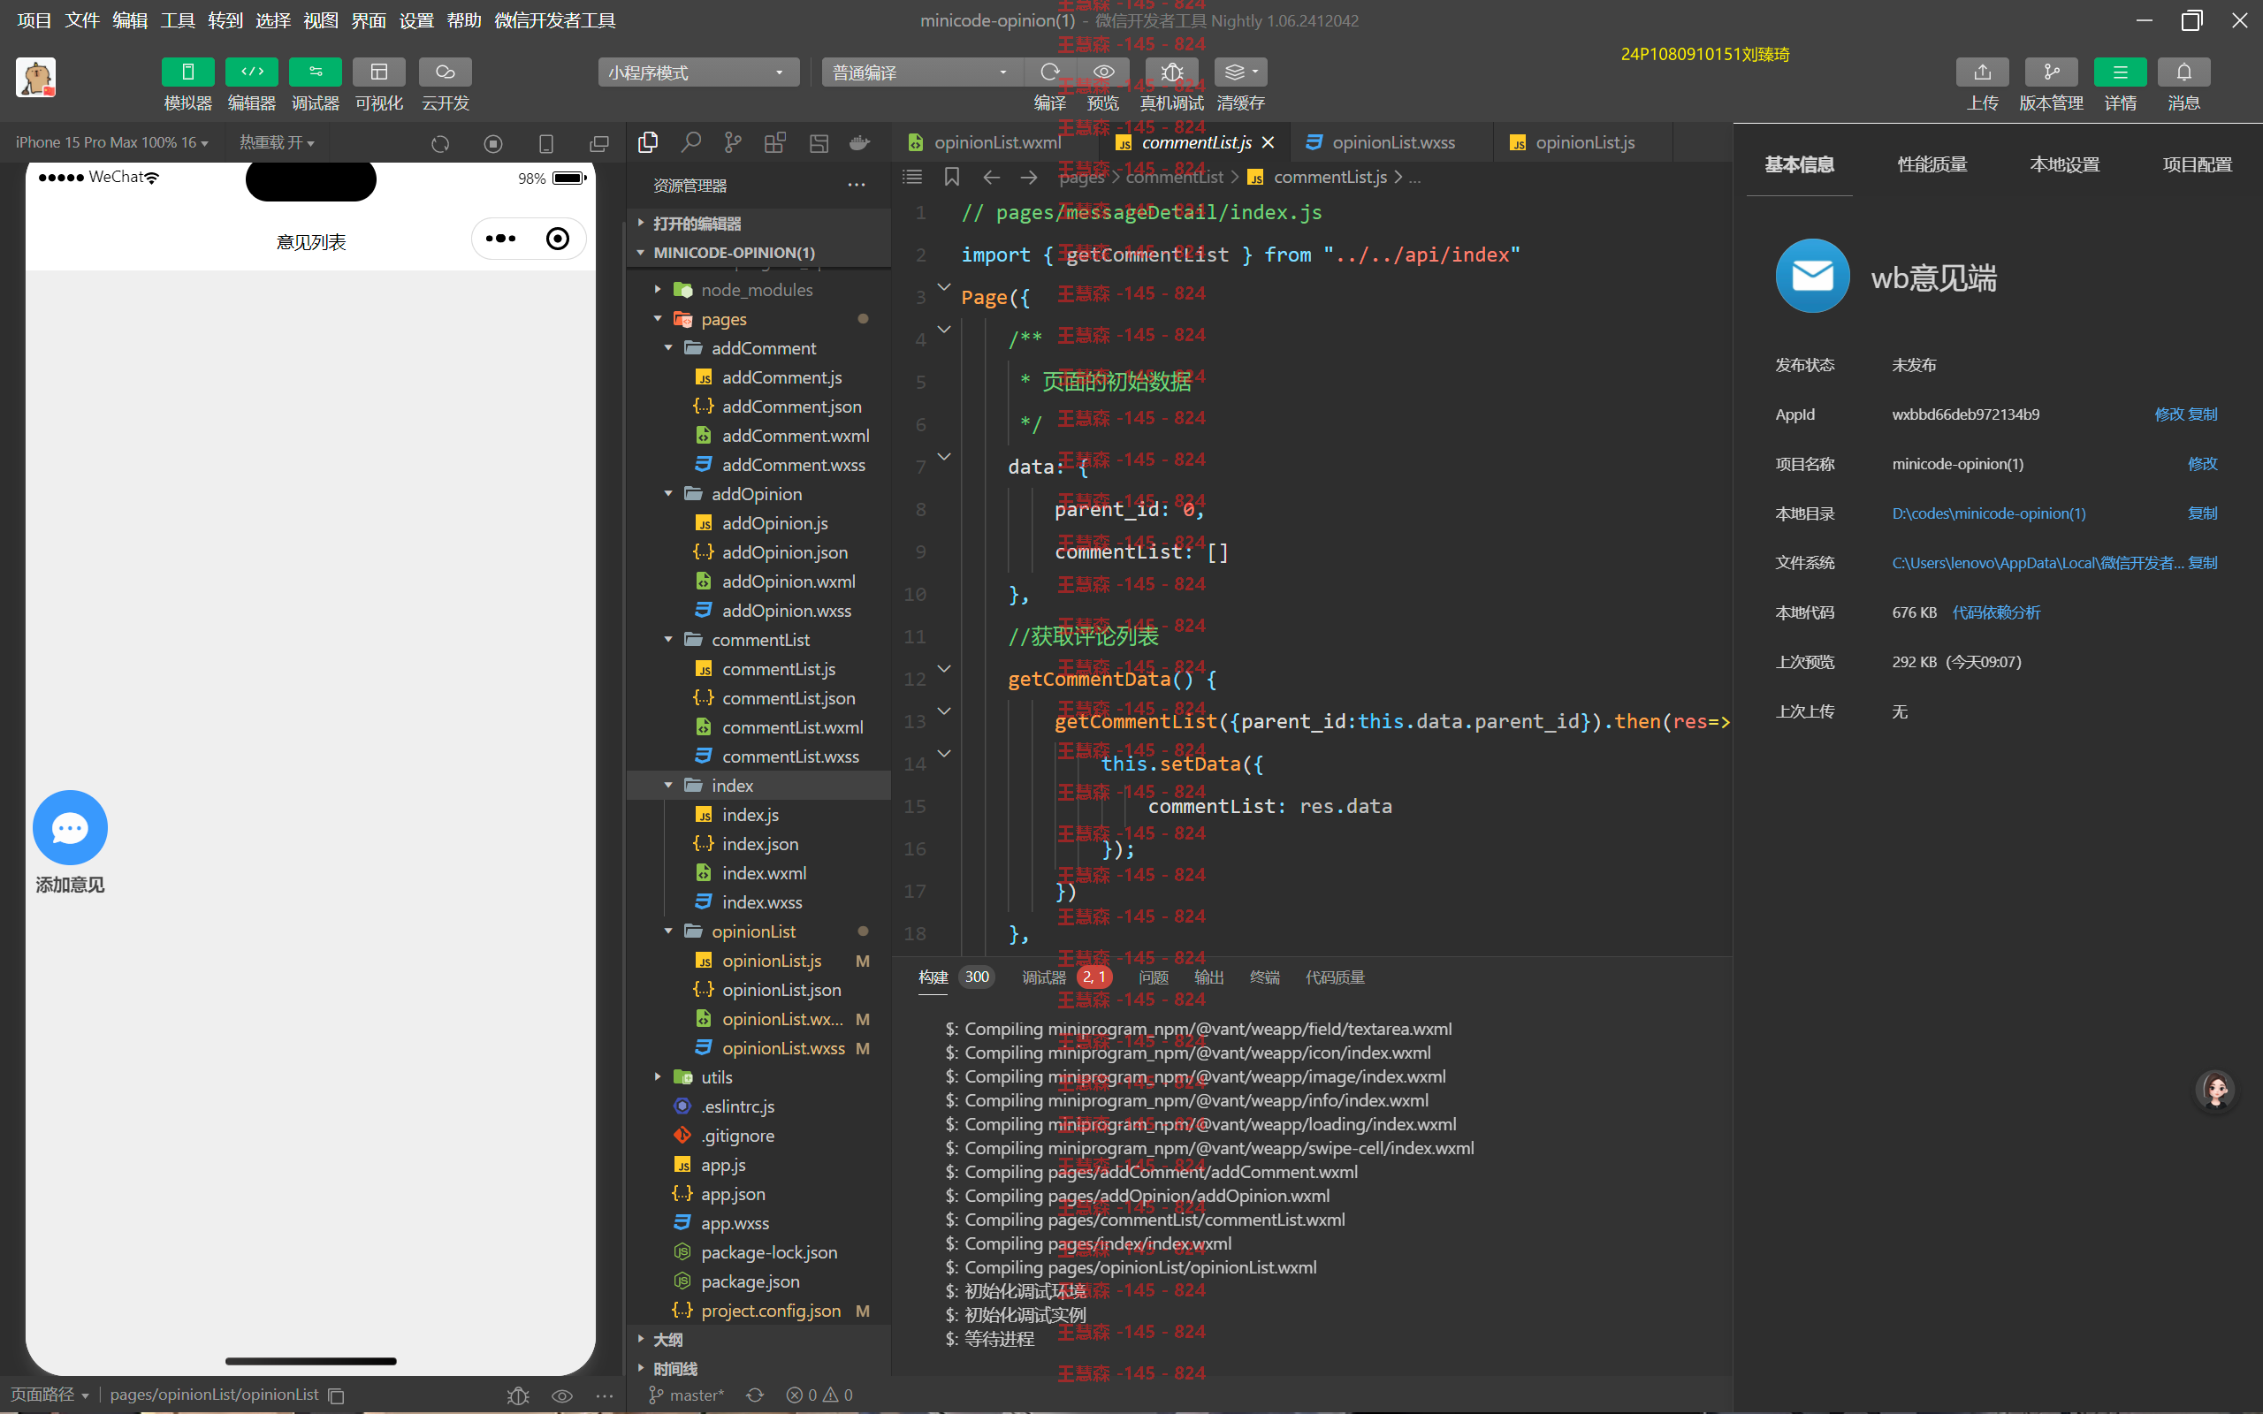Toggle the editor panel button
The image size is (2263, 1414).
(x=252, y=72)
